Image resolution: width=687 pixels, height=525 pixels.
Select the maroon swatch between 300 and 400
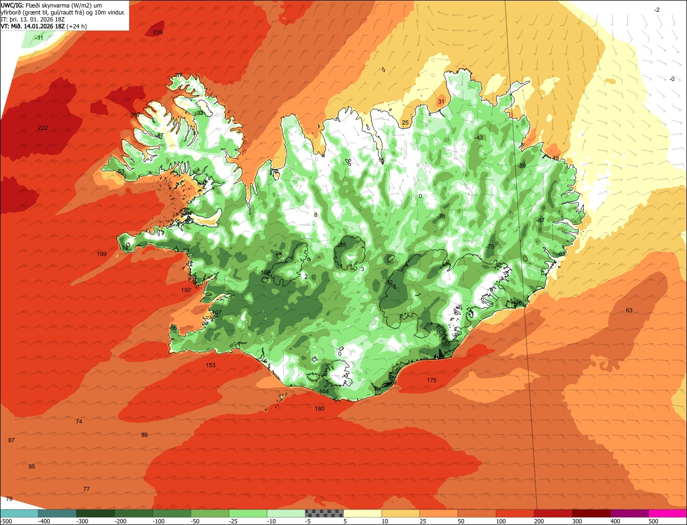591,513
